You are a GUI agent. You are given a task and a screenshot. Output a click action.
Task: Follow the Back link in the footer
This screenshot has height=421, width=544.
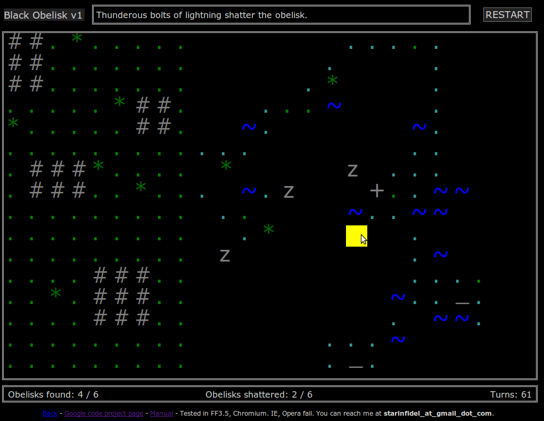point(50,413)
